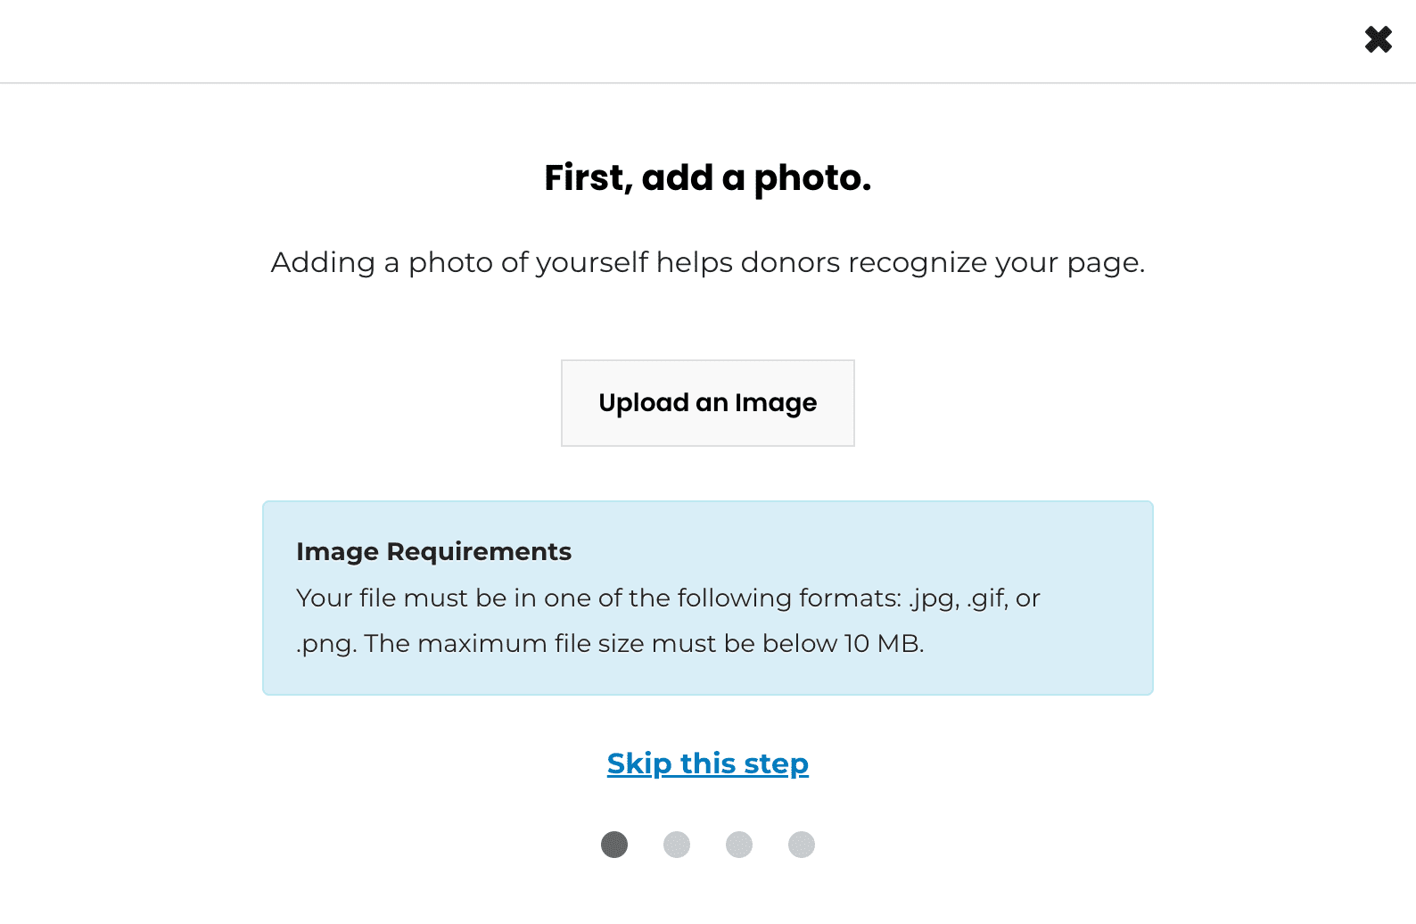This screenshot has width=1416, height=924.
Task: Select the first dark step dot
Action: (614, 845)
